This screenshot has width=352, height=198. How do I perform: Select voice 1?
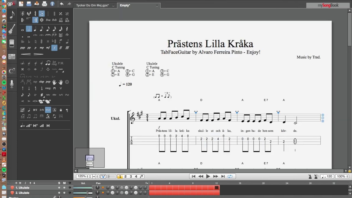point(120,177)
